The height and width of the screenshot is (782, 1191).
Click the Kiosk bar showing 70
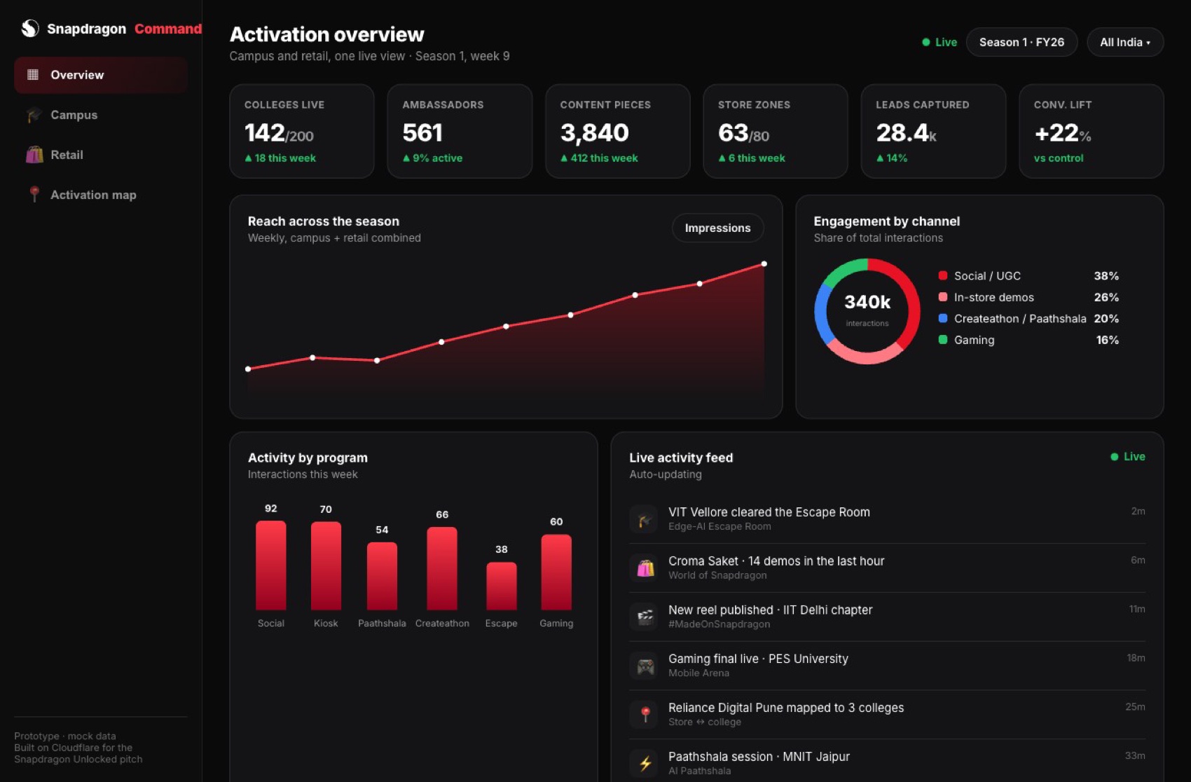[x=326, y=565]
